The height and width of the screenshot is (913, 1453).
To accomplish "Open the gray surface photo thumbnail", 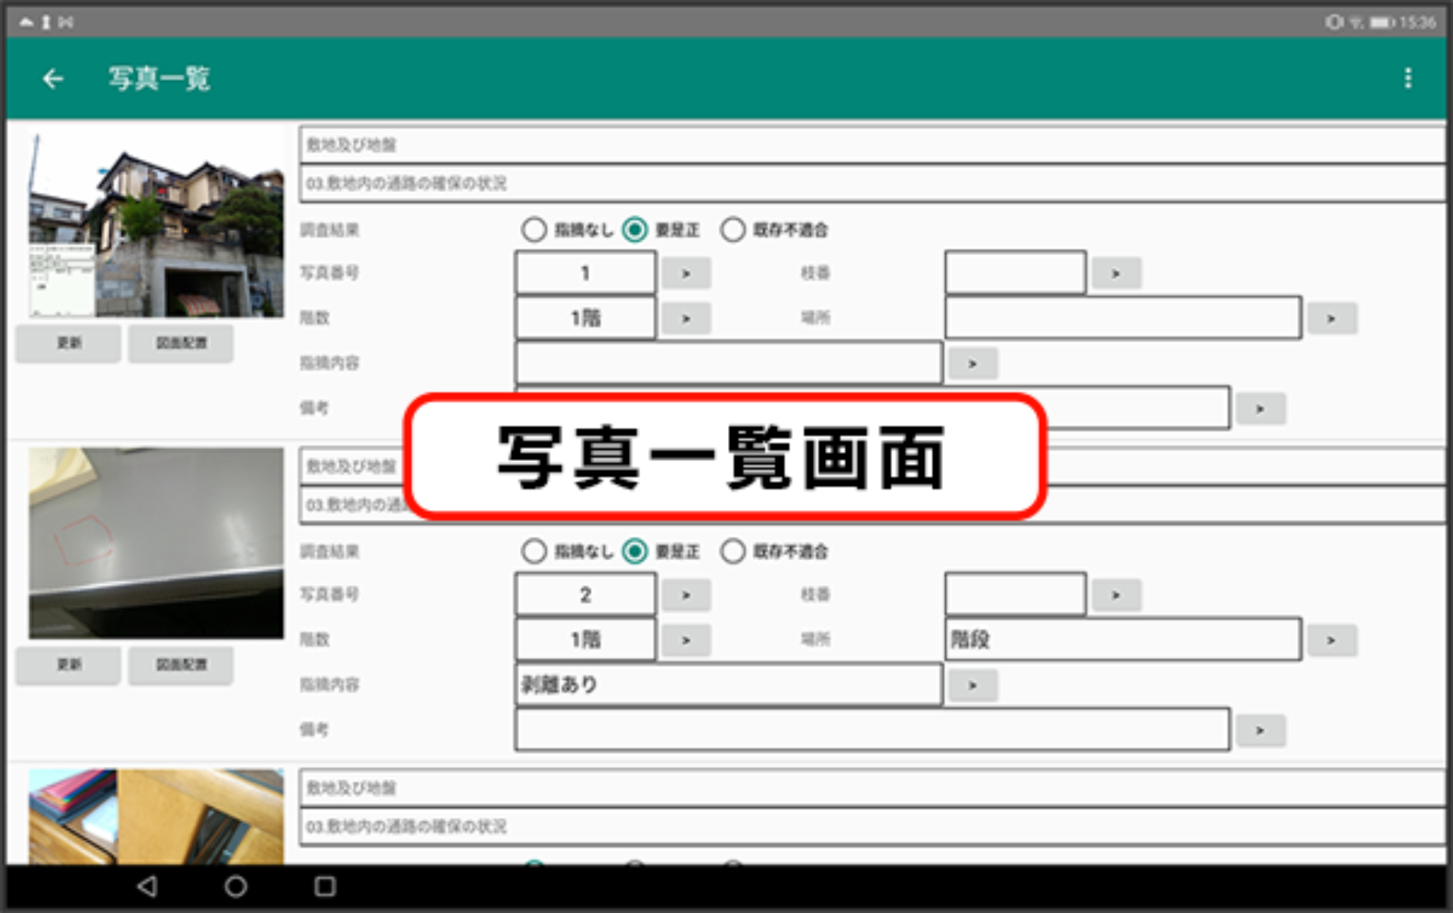I will (156, 543).
